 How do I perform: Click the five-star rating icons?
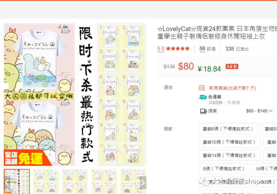coord(178,48)
